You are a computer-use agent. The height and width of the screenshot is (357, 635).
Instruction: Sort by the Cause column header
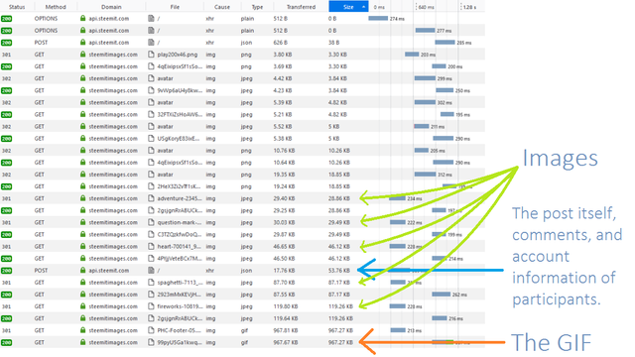tap(222, 7)
